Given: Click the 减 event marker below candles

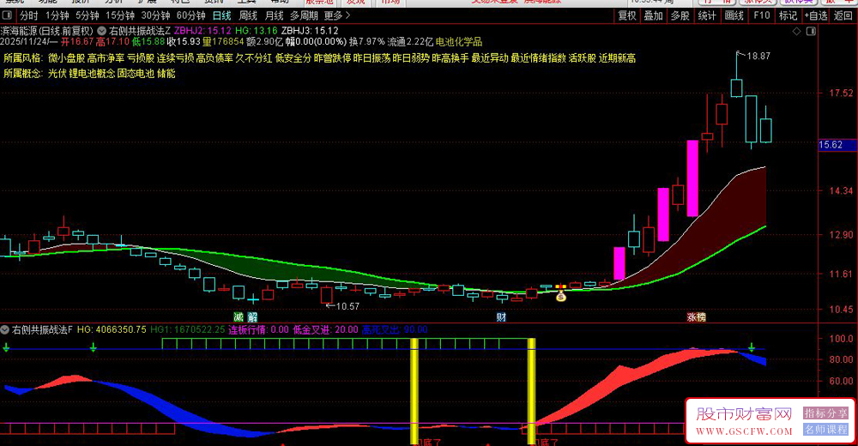Looking at the screenshot, I should pos(239,316).
